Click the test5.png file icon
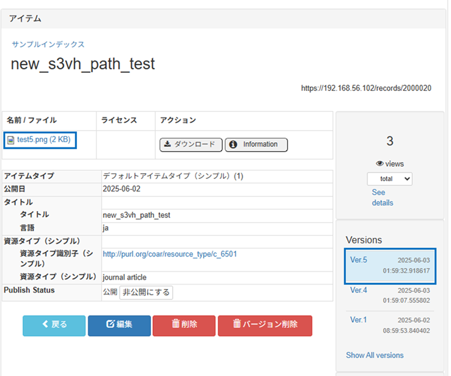Screen dimensions: 451x376 pos(11,140)
